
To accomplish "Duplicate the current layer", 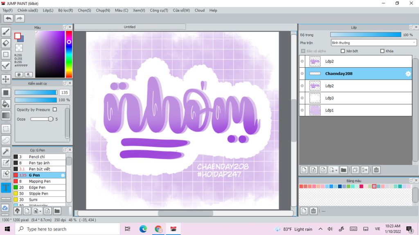I will point(355,170).
